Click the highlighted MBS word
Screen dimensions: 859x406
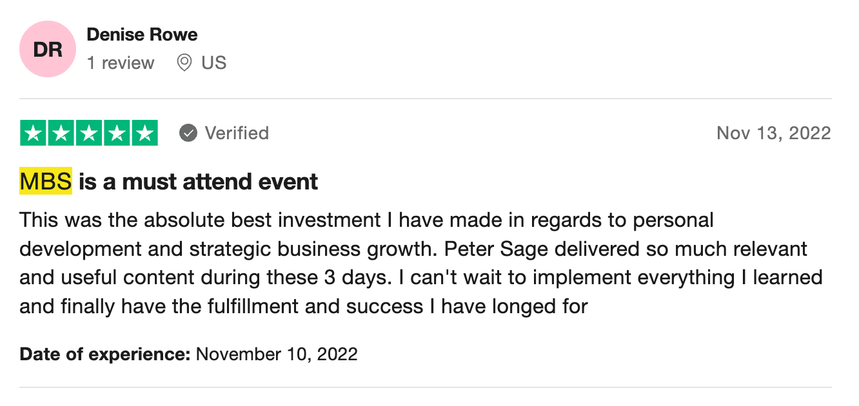[x=46, y=182]
